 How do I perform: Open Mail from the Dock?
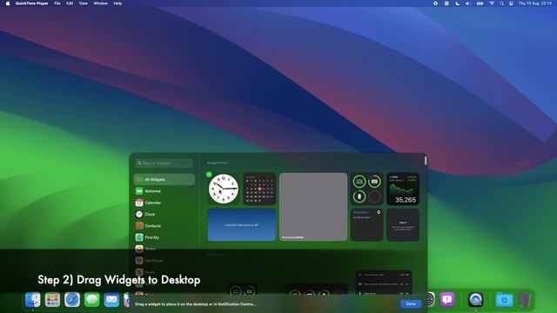(111, 299)
